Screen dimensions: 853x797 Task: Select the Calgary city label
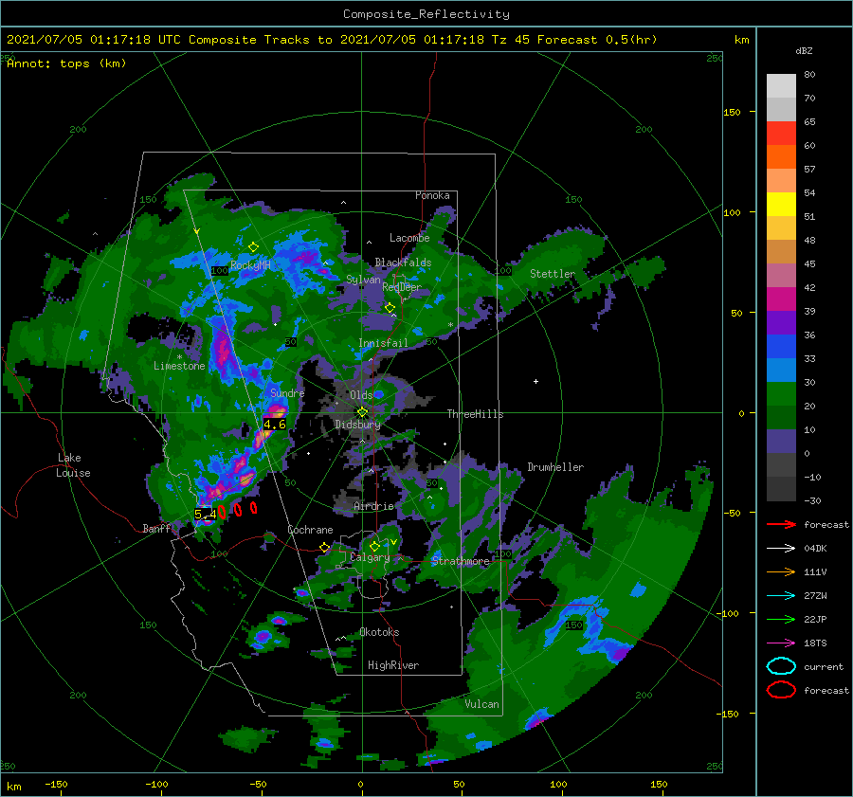pos(370,557)
